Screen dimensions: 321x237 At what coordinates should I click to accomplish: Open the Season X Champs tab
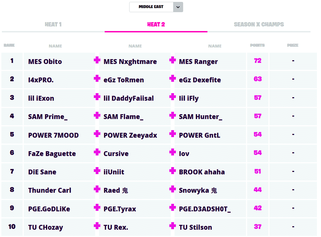pyautogui.click(x=259, y=25)
